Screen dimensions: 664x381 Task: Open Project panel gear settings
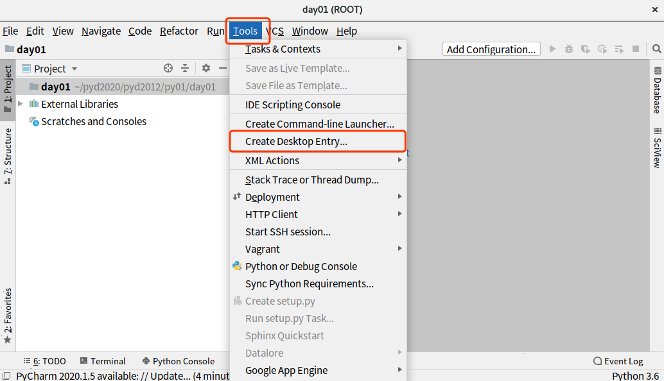pos(205,68)
